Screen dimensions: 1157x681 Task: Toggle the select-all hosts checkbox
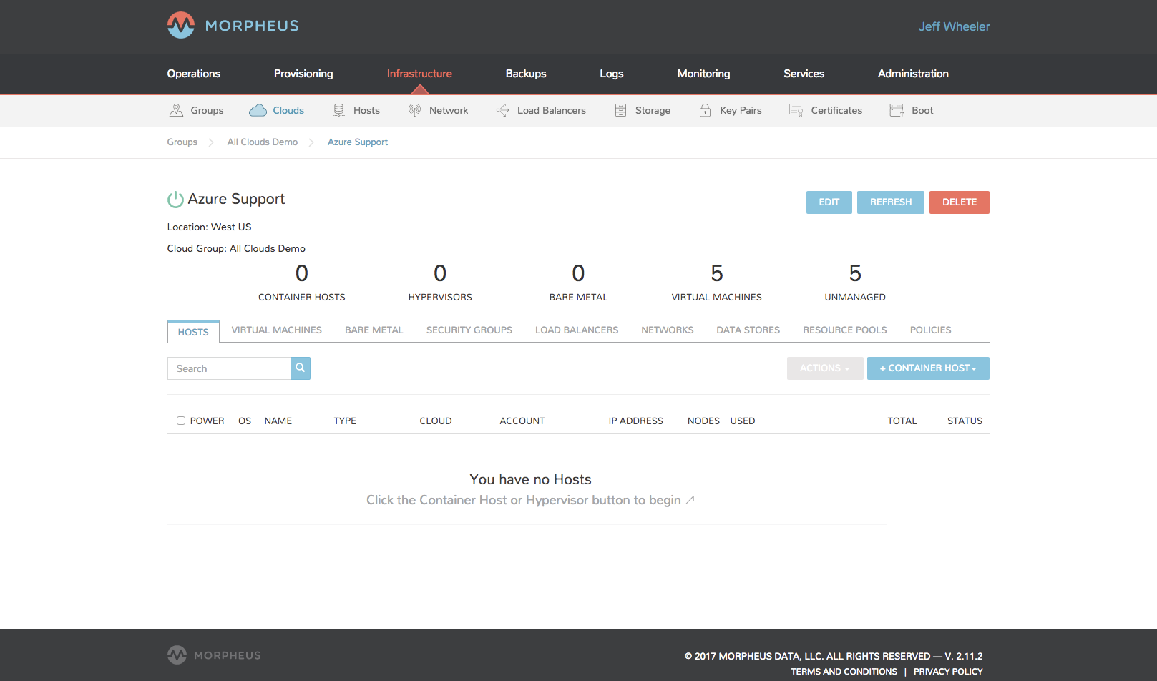(x=181, y=421)
